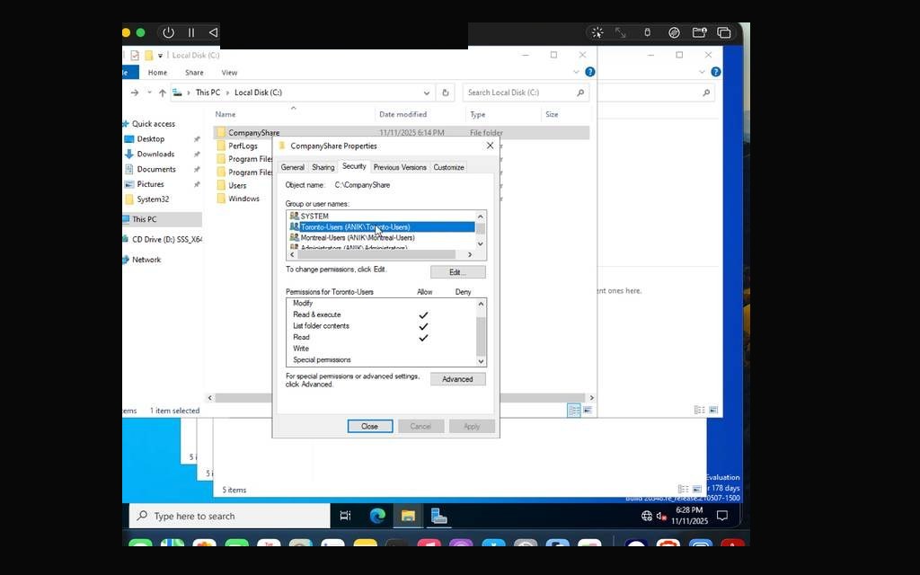The width and height of the screenshot is (920, 575).
Task: Open Desktop in the navigation pane
Action: [x=151, y=139]
